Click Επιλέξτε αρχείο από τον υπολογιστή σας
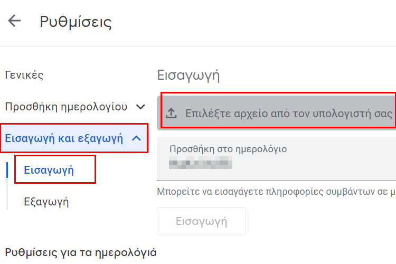This screenshot has height=264, width=396. coord(289,114)
